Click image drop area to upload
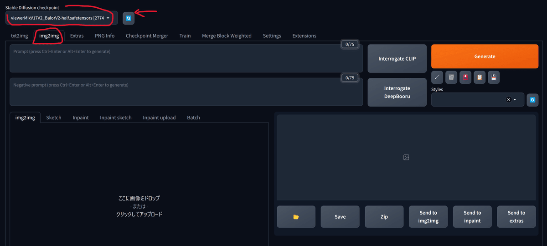Image resolution: width=547 pixels, height=246 pixels. click(139, 206)
